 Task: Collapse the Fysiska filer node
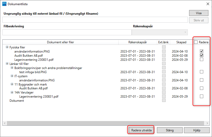[7, 47]
